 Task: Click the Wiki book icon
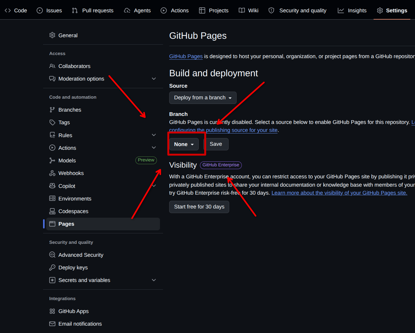(242, 10)
